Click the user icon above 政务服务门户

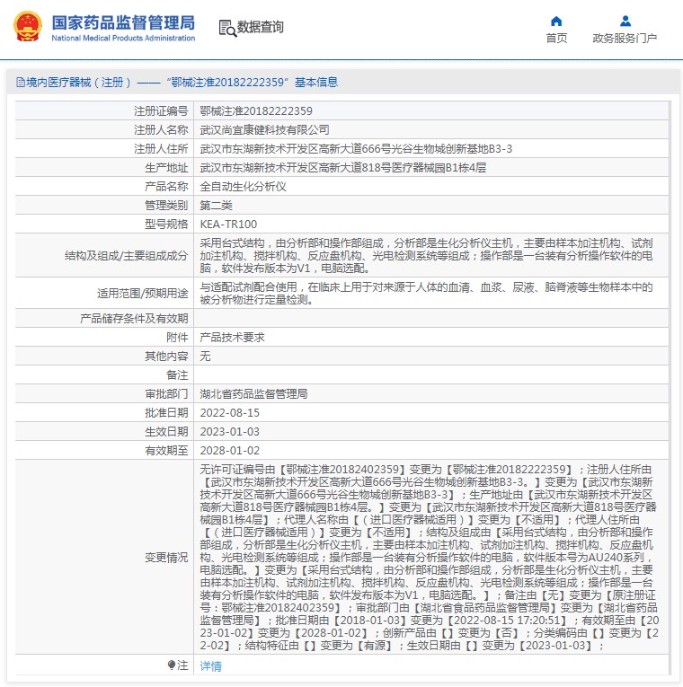pyautogui.click(x=625, y=21)
